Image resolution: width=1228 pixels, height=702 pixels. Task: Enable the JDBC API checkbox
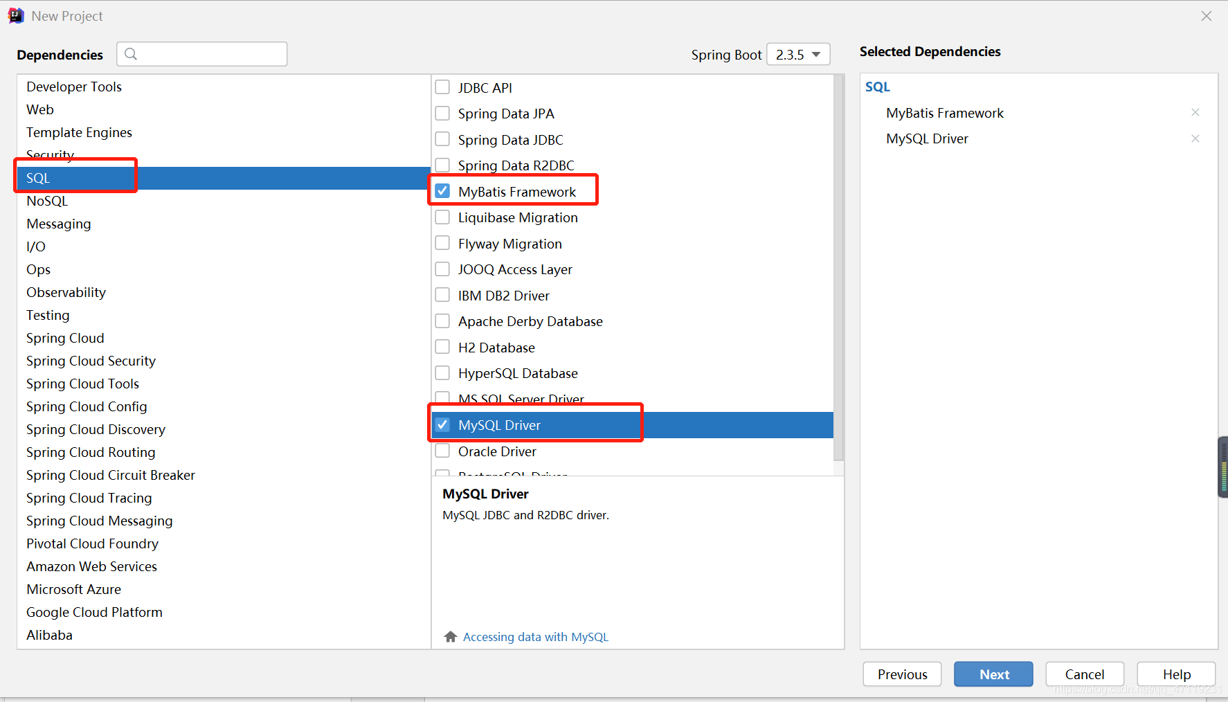442,87
